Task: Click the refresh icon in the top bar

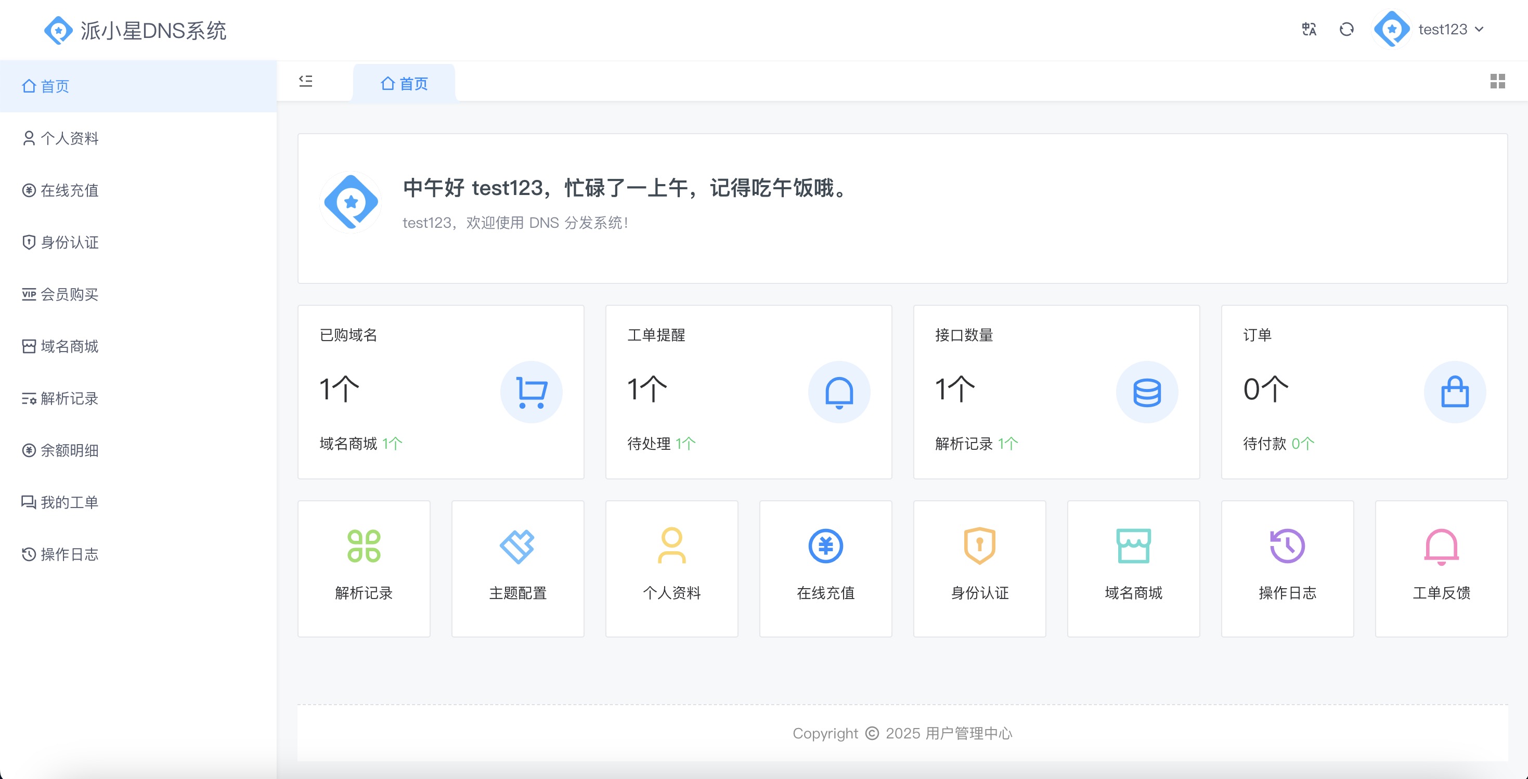Action: point(1346,29)
